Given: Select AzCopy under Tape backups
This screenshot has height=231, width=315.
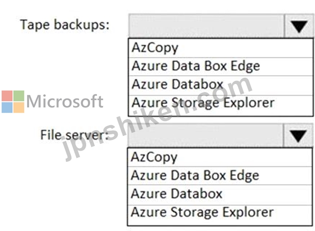Looking at the screenshot, I should (x=221, y=48).
